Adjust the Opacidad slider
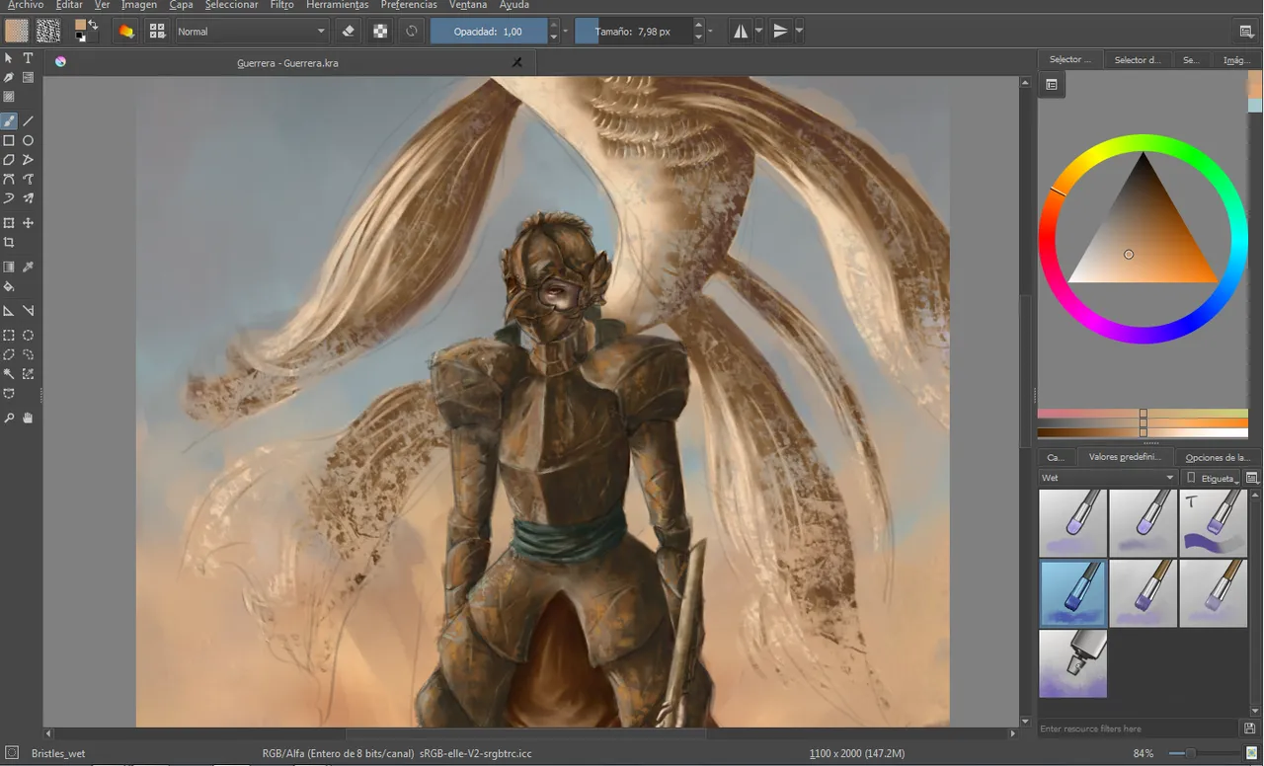1264x766 pixels. click(x=489, y=32)
